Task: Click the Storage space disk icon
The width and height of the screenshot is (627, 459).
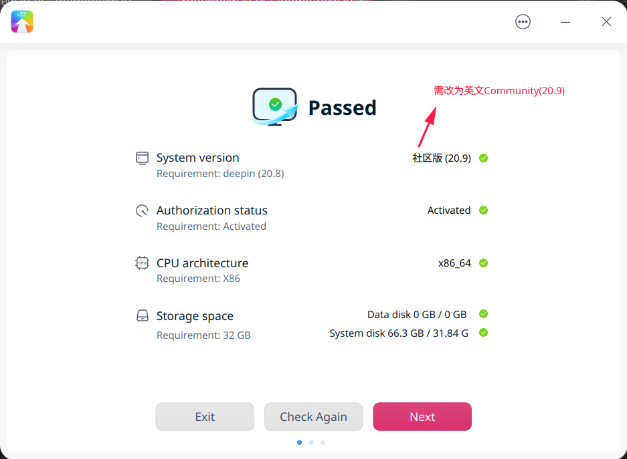Action: click(x=142, y=315)
